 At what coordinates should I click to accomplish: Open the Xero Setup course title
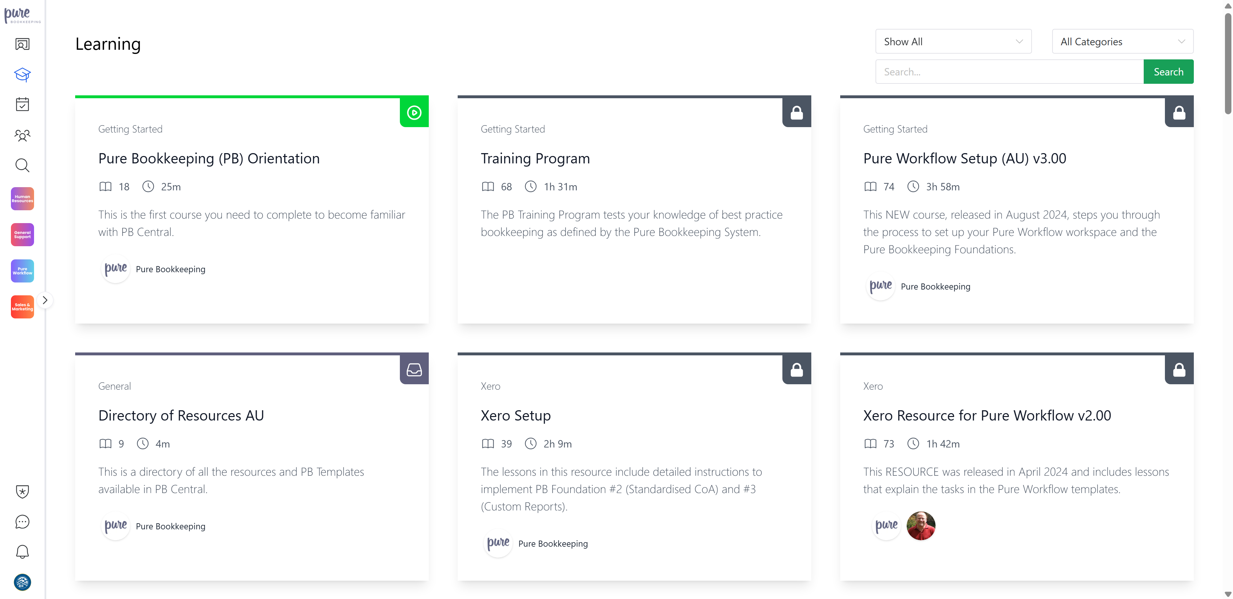click(515, 415)
